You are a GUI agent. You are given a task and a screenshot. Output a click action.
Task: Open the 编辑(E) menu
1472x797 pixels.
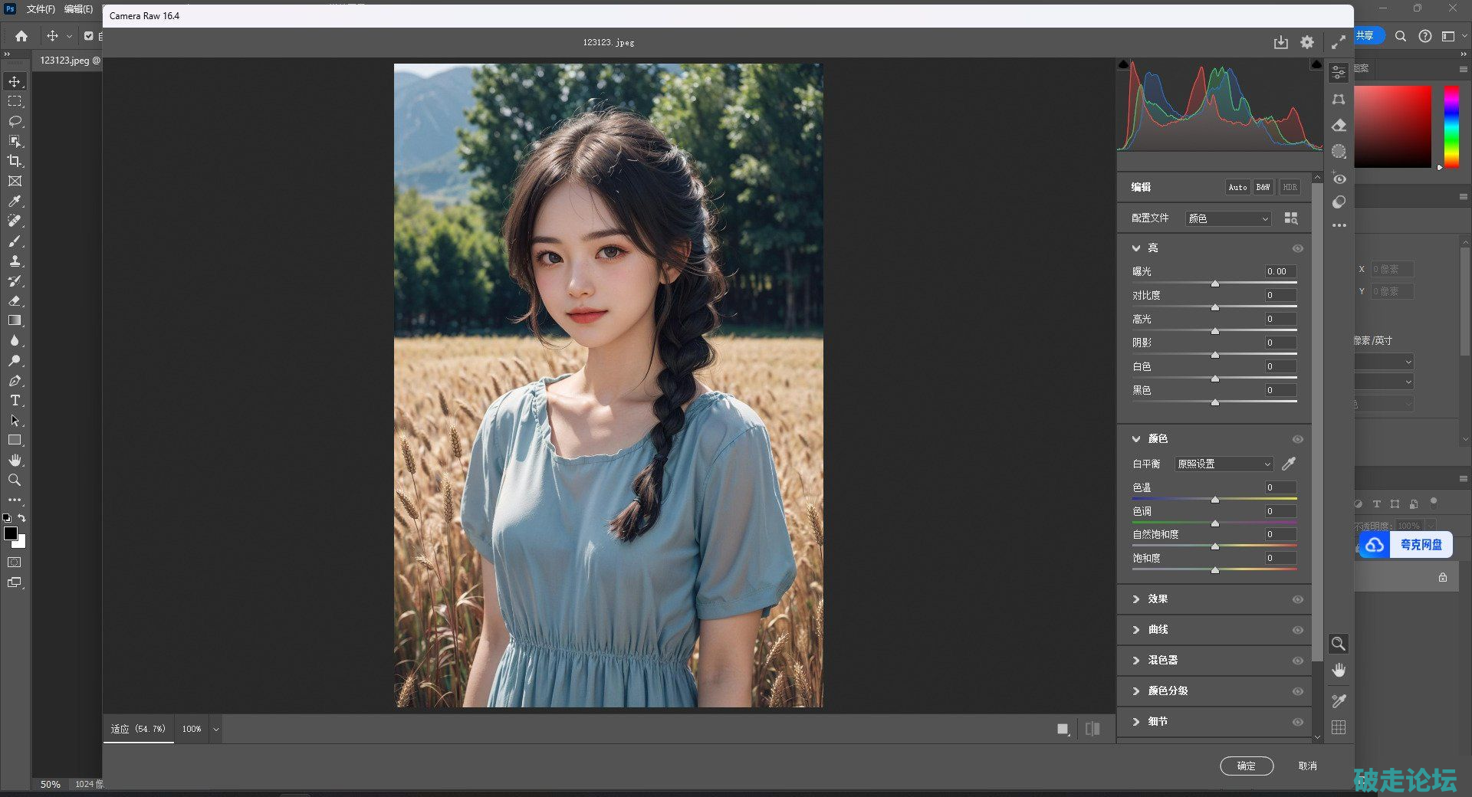click(x=78, y=9)
